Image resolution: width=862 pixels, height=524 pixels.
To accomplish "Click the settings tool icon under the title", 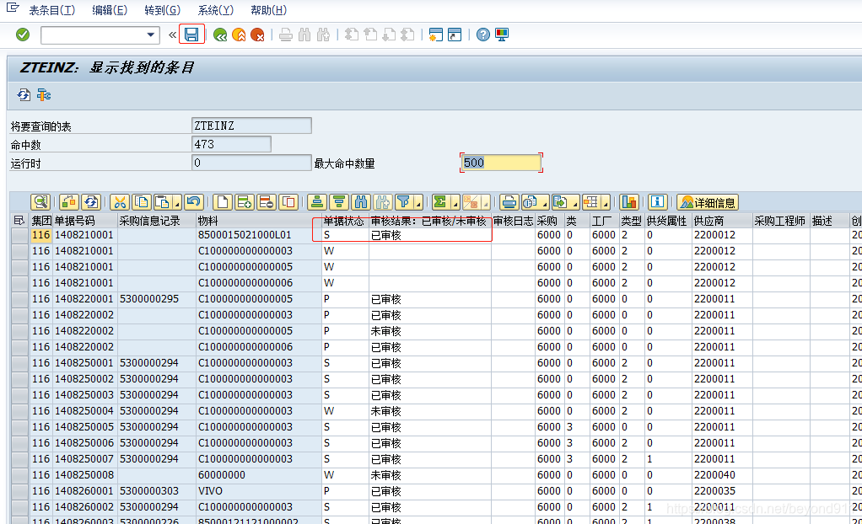I will click(43, 95).
